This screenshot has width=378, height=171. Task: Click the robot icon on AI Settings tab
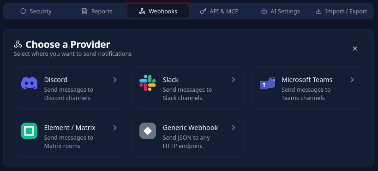coord(264,12)
